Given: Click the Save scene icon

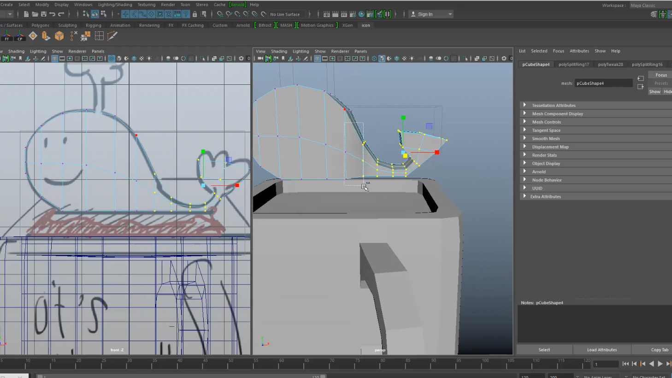Looking at the screenshot, I should [43, 14].
